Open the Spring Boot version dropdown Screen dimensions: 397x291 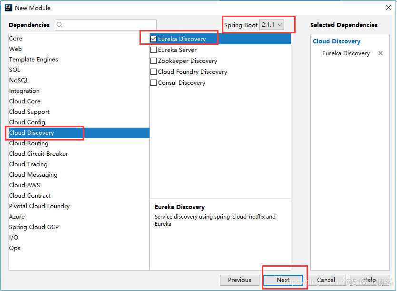tap(272, 25)
